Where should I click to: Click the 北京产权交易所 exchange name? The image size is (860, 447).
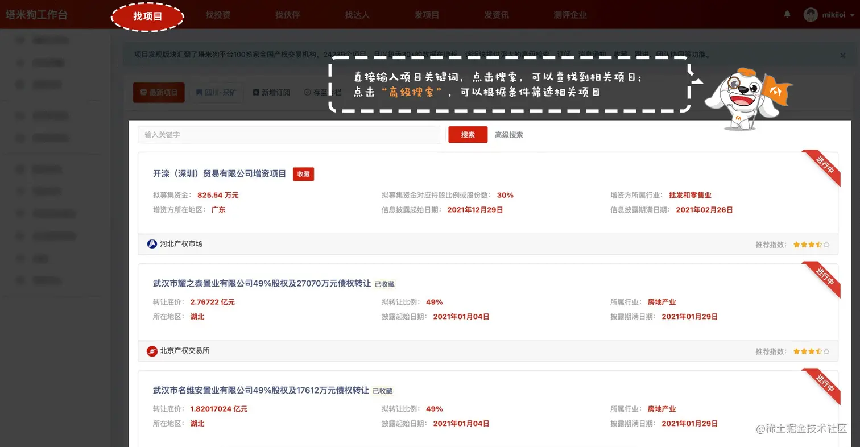click(x=185, y=351)
